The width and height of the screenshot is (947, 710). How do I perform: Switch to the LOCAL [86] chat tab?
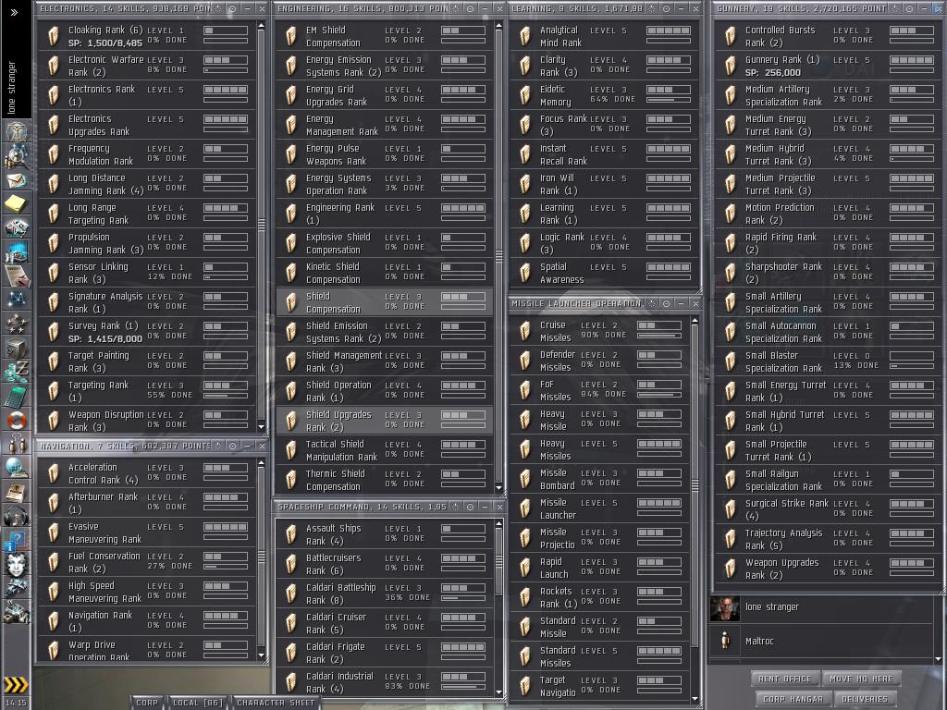click(x=198, y=703)
